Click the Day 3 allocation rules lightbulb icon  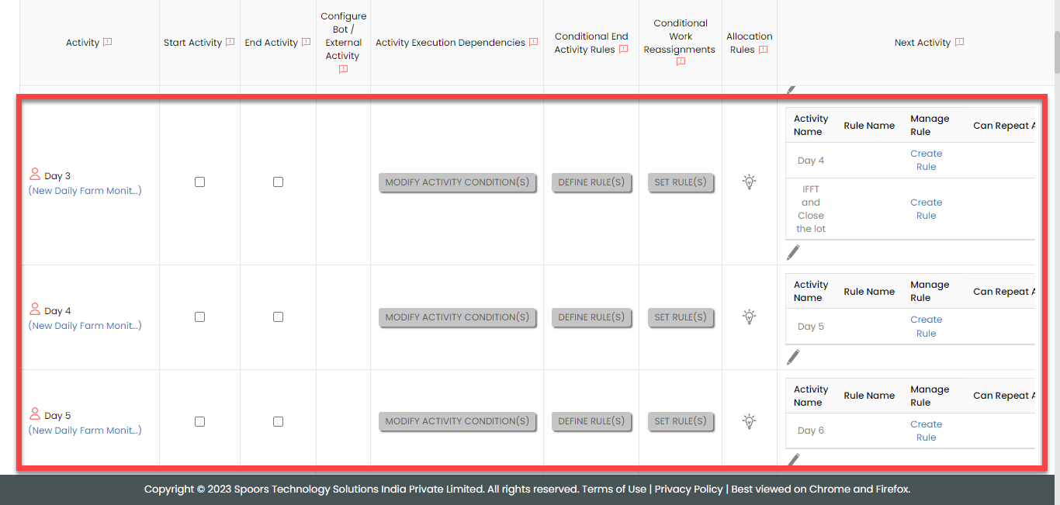749,182
